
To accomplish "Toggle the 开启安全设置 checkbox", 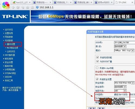I will click(x=97, y=79).
